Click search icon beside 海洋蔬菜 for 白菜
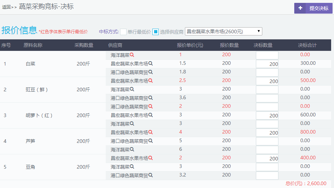The height and width of the screenshot is (188, 334). point(132,55)
